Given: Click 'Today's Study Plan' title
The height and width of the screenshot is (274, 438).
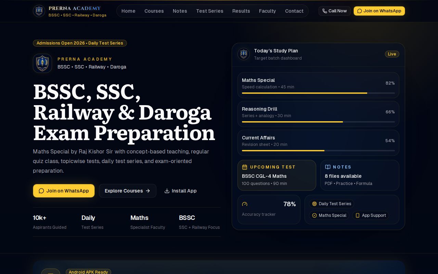Looking at the screenshot, I should pos(276,51).
